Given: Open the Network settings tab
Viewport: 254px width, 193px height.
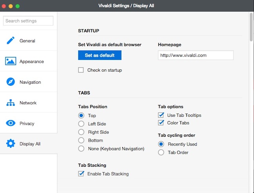Looking at the screenshot, I should [29, 102].
